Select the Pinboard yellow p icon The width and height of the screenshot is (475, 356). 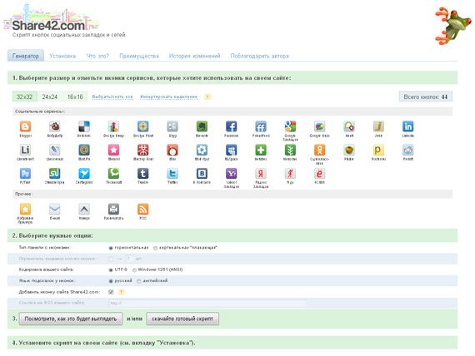(x=378, y=150)
